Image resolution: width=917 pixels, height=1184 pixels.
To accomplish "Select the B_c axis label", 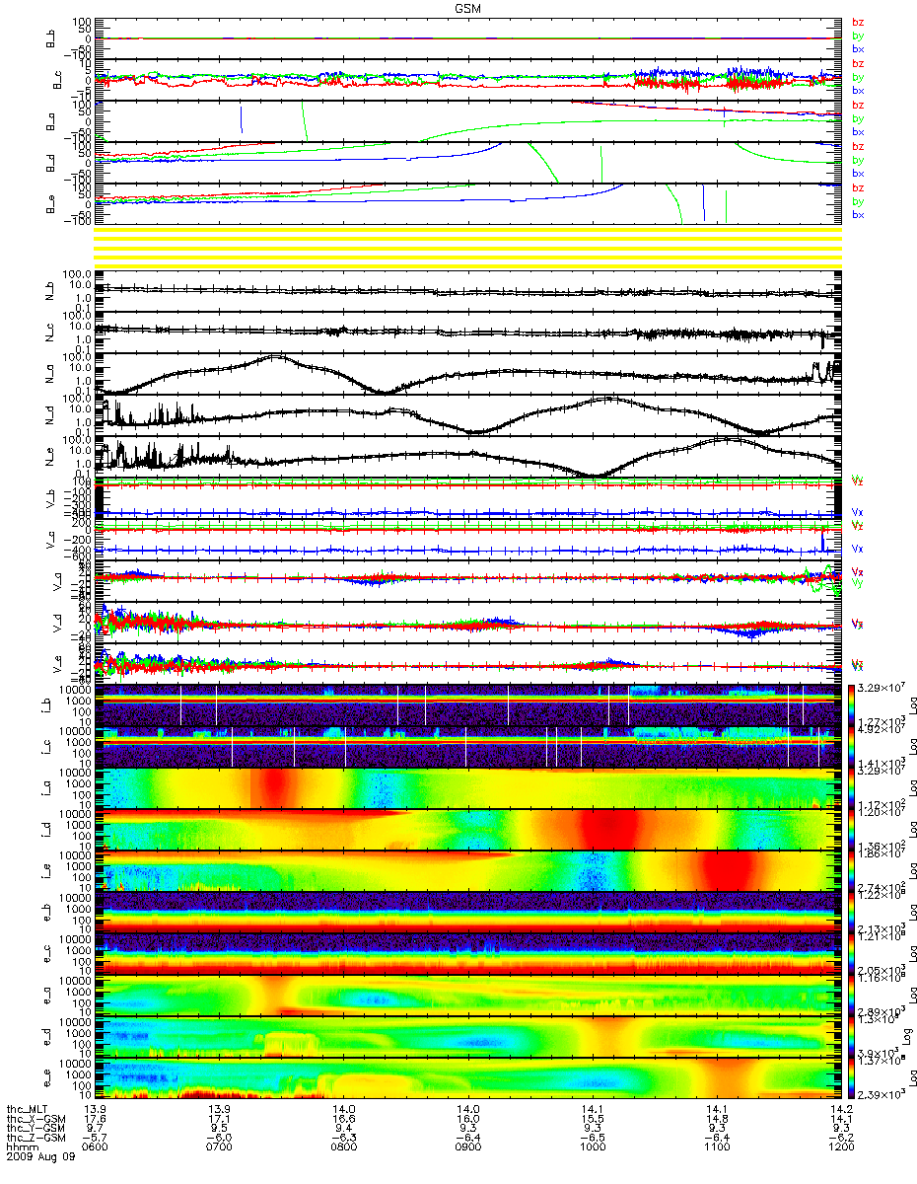I will pos(58,79).
